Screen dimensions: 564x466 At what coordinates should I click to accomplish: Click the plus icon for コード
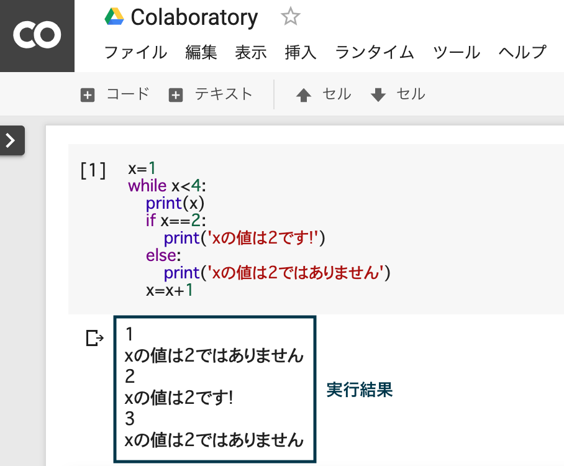click(88, 95)
